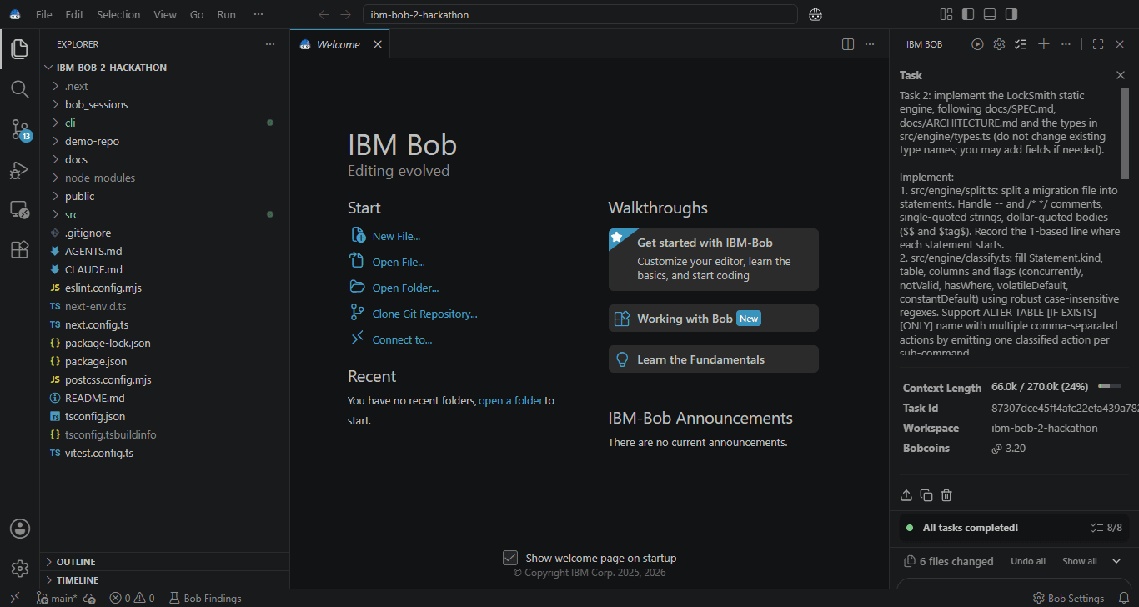1139x607 pixels.
Task: Open Accounts menu in activity bar
Action: click(x=20, y=529)
